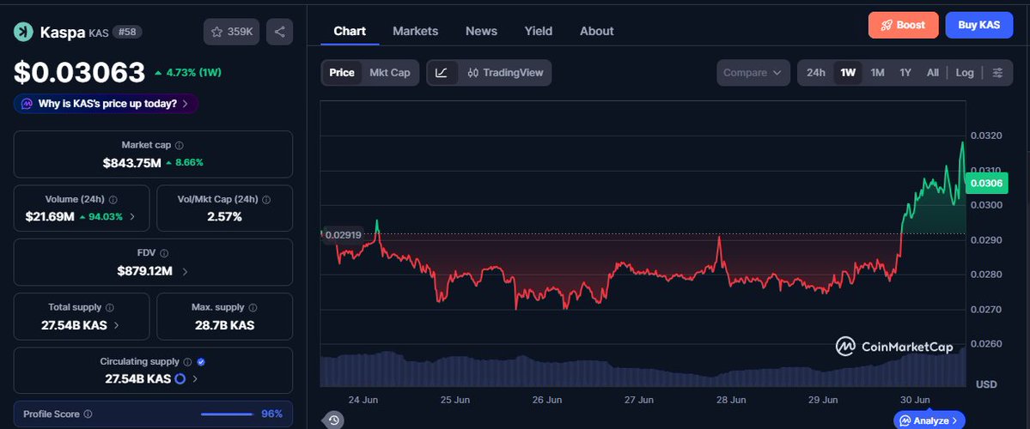Click the verified circulating supply badge
1030x429 pixels.
coord(201,361)
